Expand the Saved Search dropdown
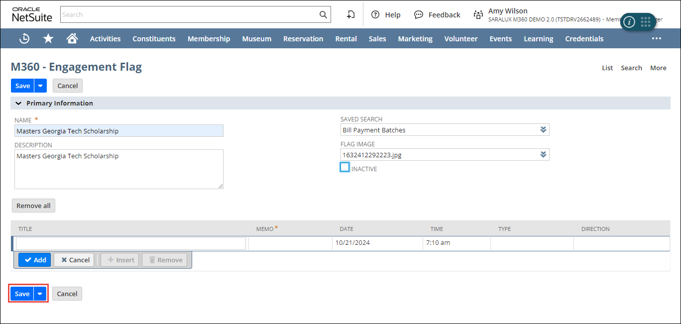 tap(543, 130)
